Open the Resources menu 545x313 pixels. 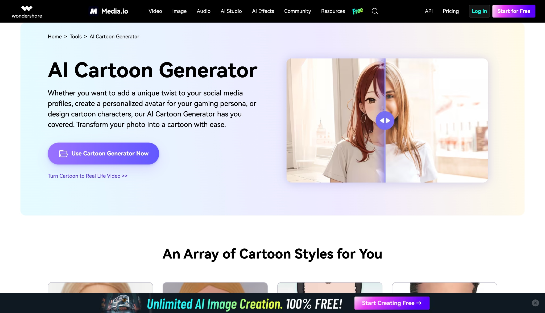333,11
